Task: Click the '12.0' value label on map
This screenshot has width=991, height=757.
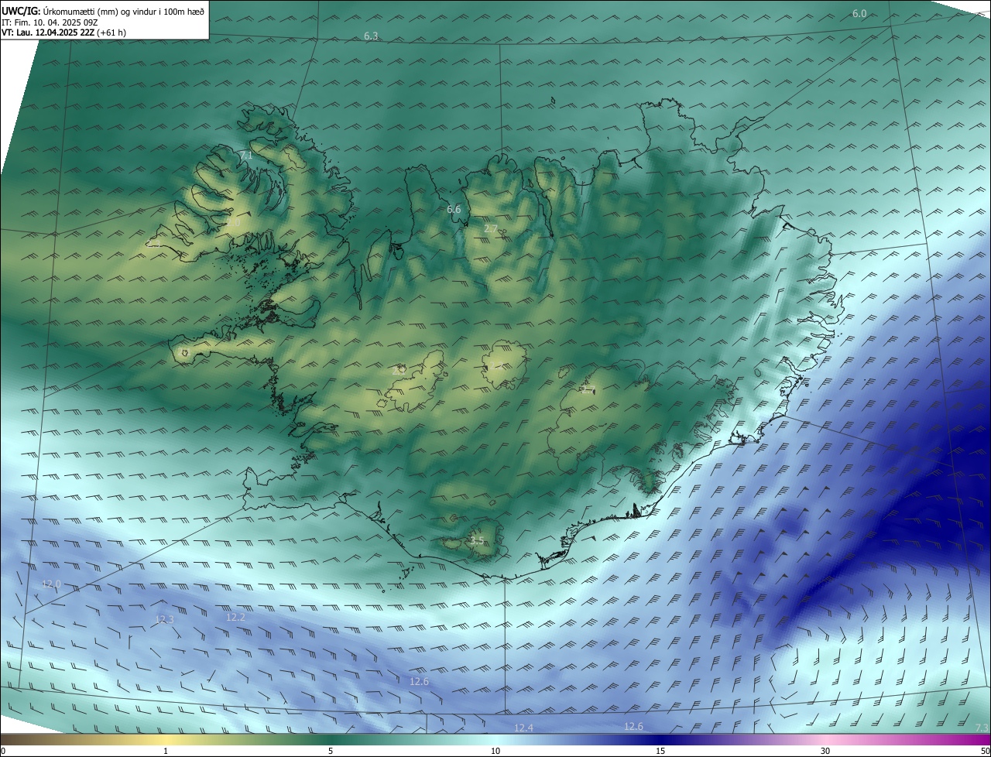Action: [x=51, y=584]
